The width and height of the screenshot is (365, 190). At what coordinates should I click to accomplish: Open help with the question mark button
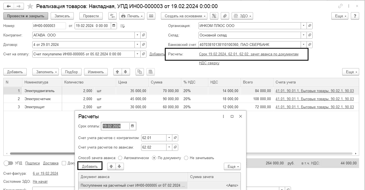click(x=355, y=16)
